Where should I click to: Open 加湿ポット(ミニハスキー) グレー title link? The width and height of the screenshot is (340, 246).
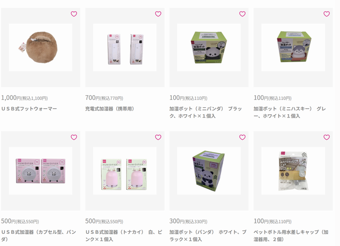coord(290,112)
